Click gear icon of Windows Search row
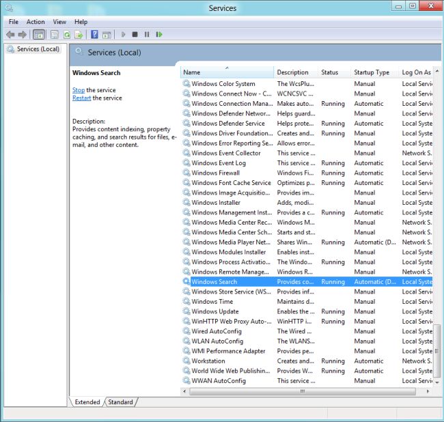 click(x=186, y=281)
